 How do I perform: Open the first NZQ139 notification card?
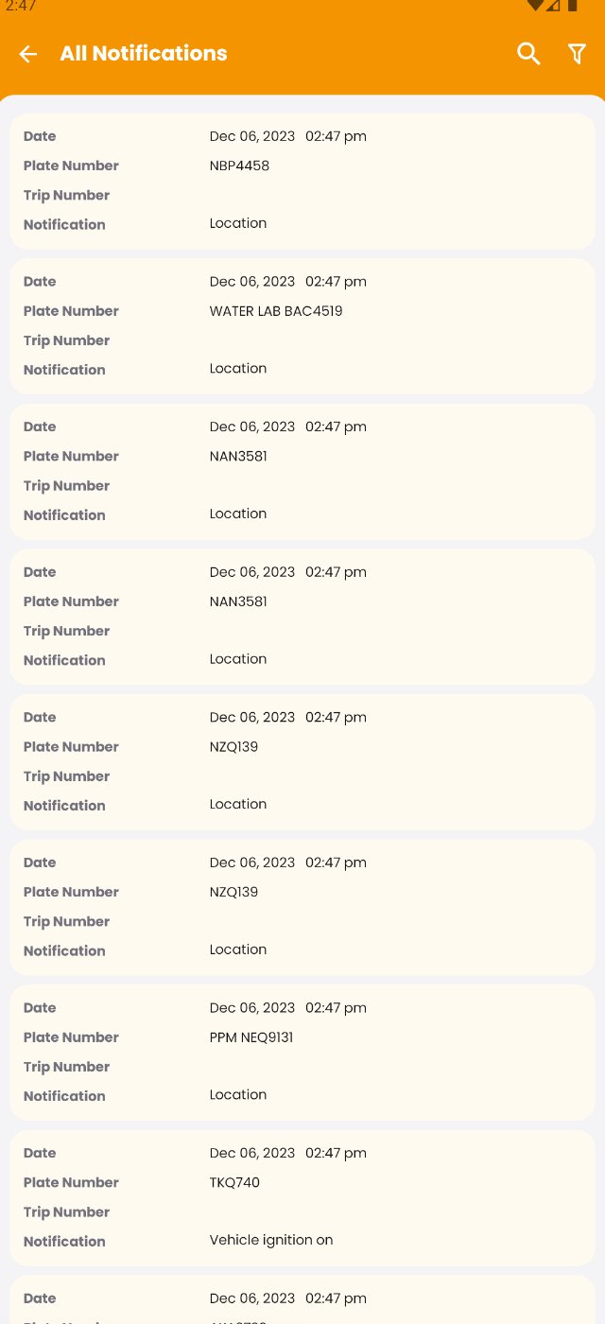point(302,760)
